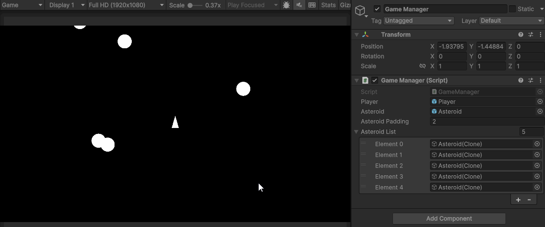Viewport: 545px width, 227px height.
Task: Open the GameObject cube icon picker
Action: (x=360, y=10)
